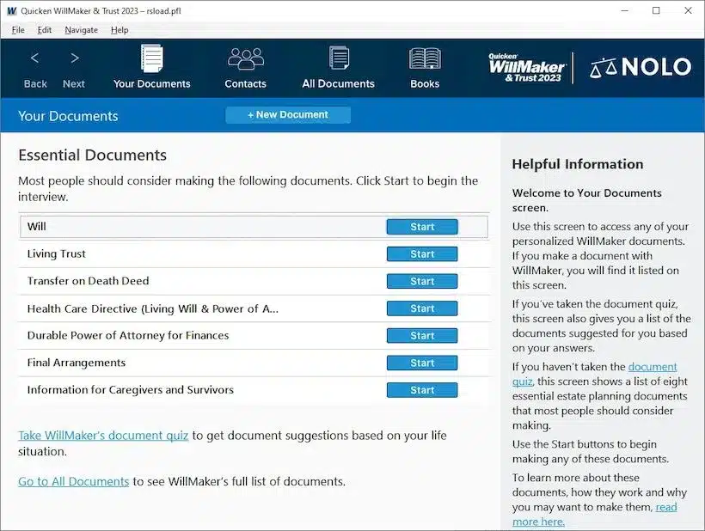Image resolution: width=705 pixels, height=531 pixels.
Task: Select the Living Trust row label
Action: tap(56, 253)
